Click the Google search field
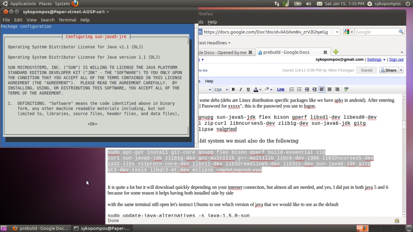The width and height of the screenshot is (413, 232). 376,32
